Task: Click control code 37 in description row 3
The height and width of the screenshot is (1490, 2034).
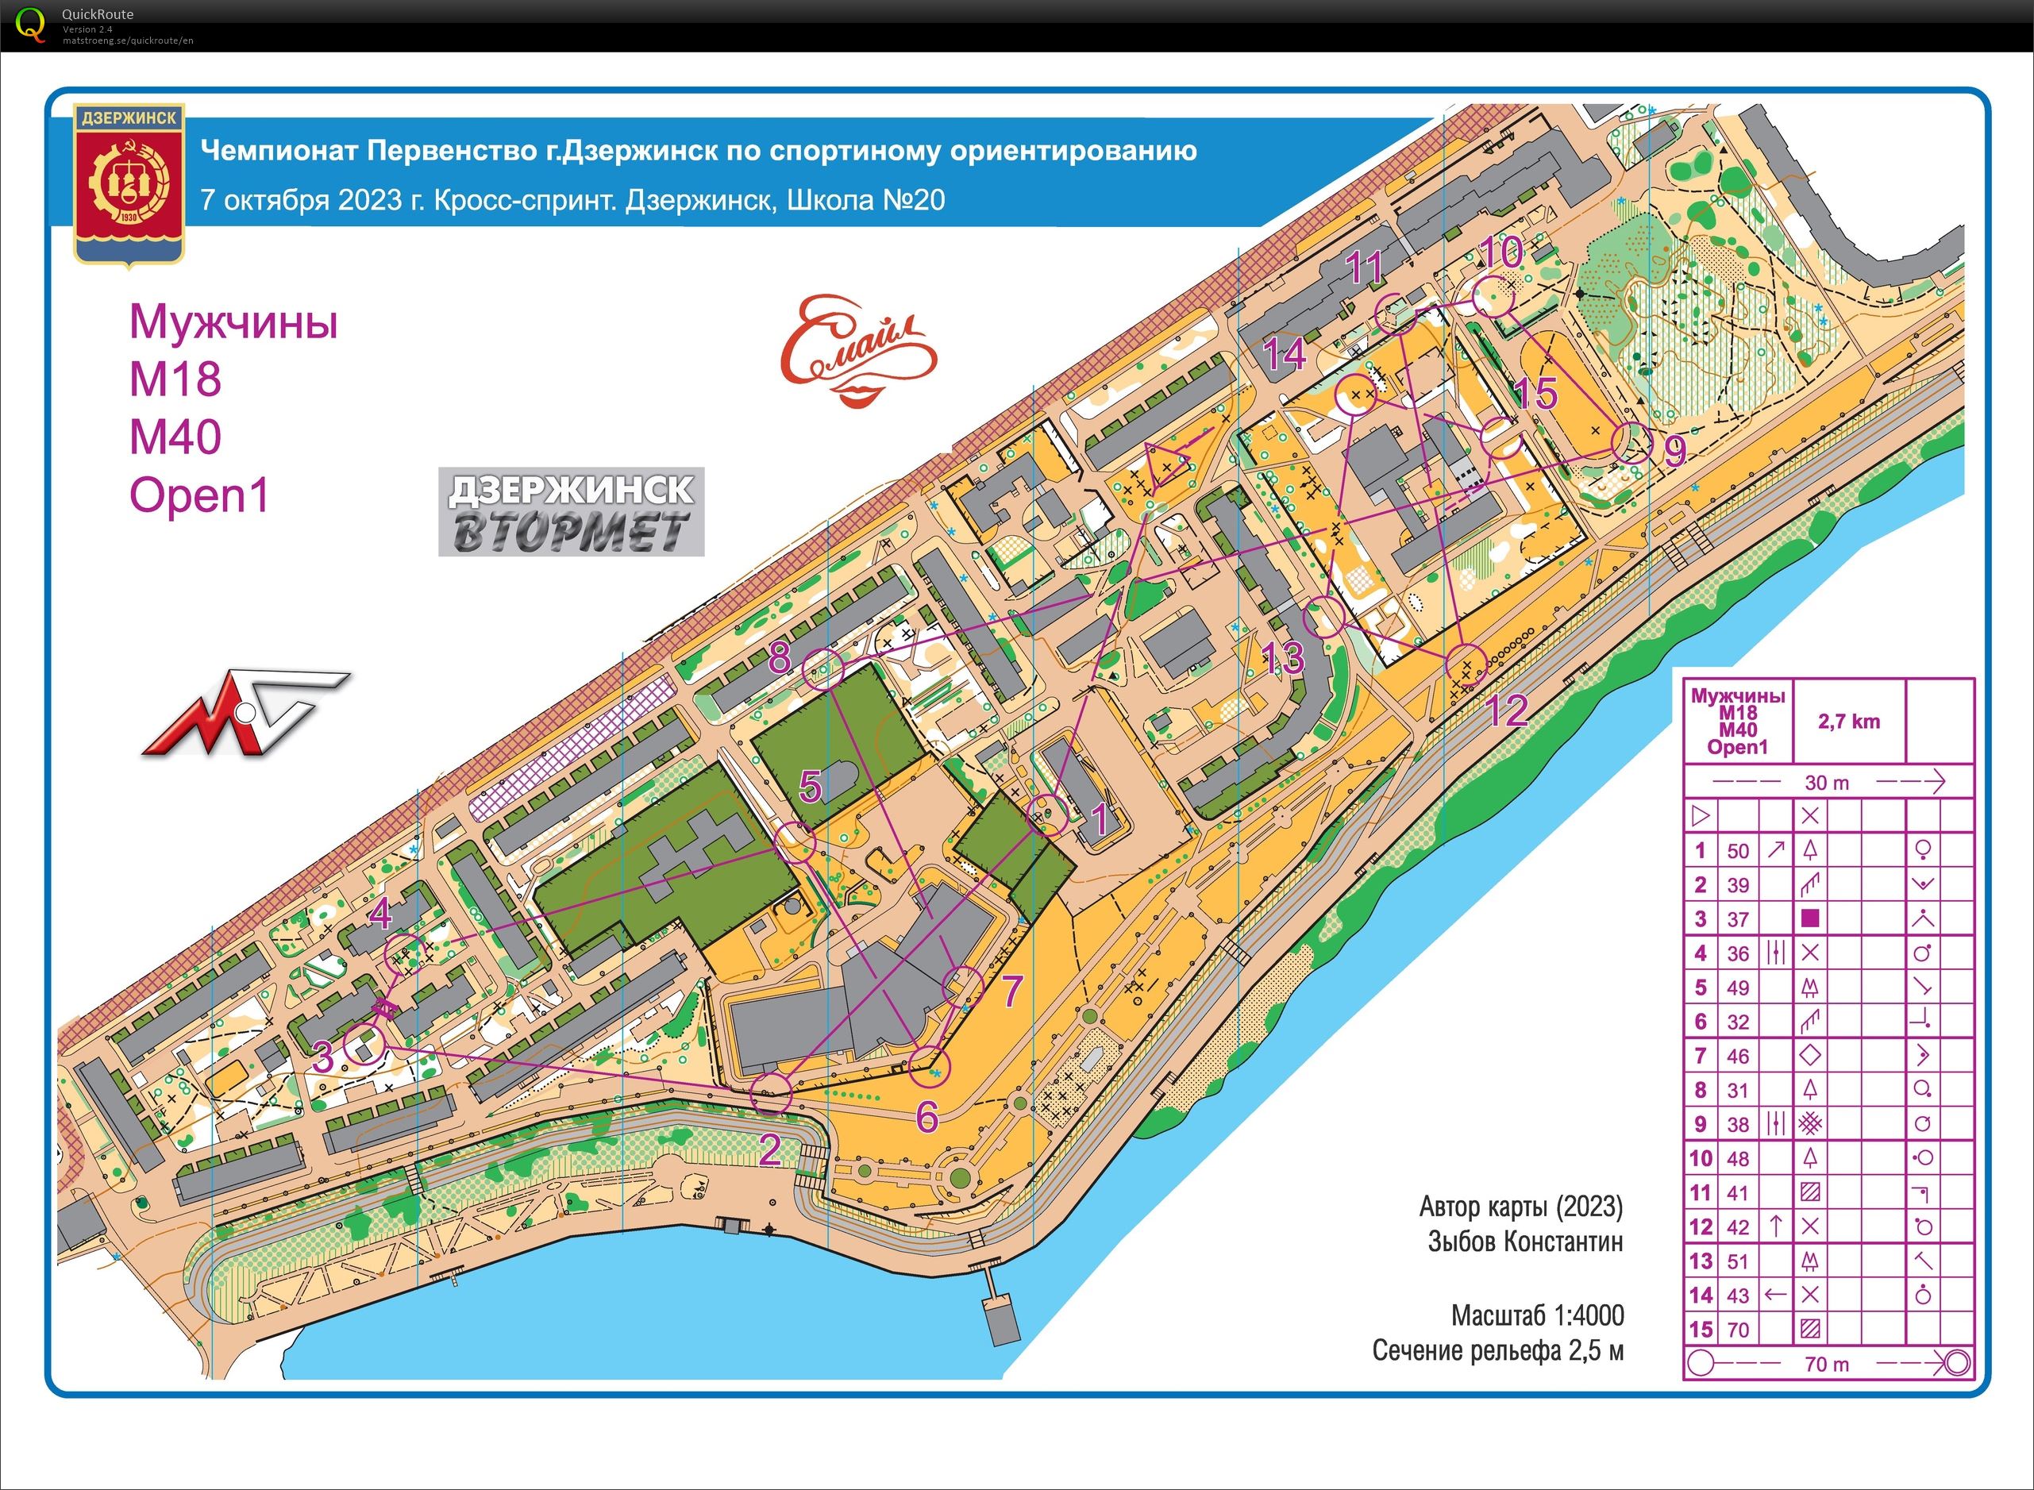Action: [x=1738, y=919]
